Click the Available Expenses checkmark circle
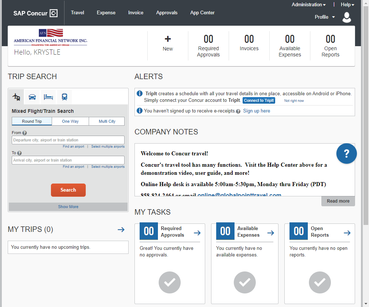 [x=245, y=282]
